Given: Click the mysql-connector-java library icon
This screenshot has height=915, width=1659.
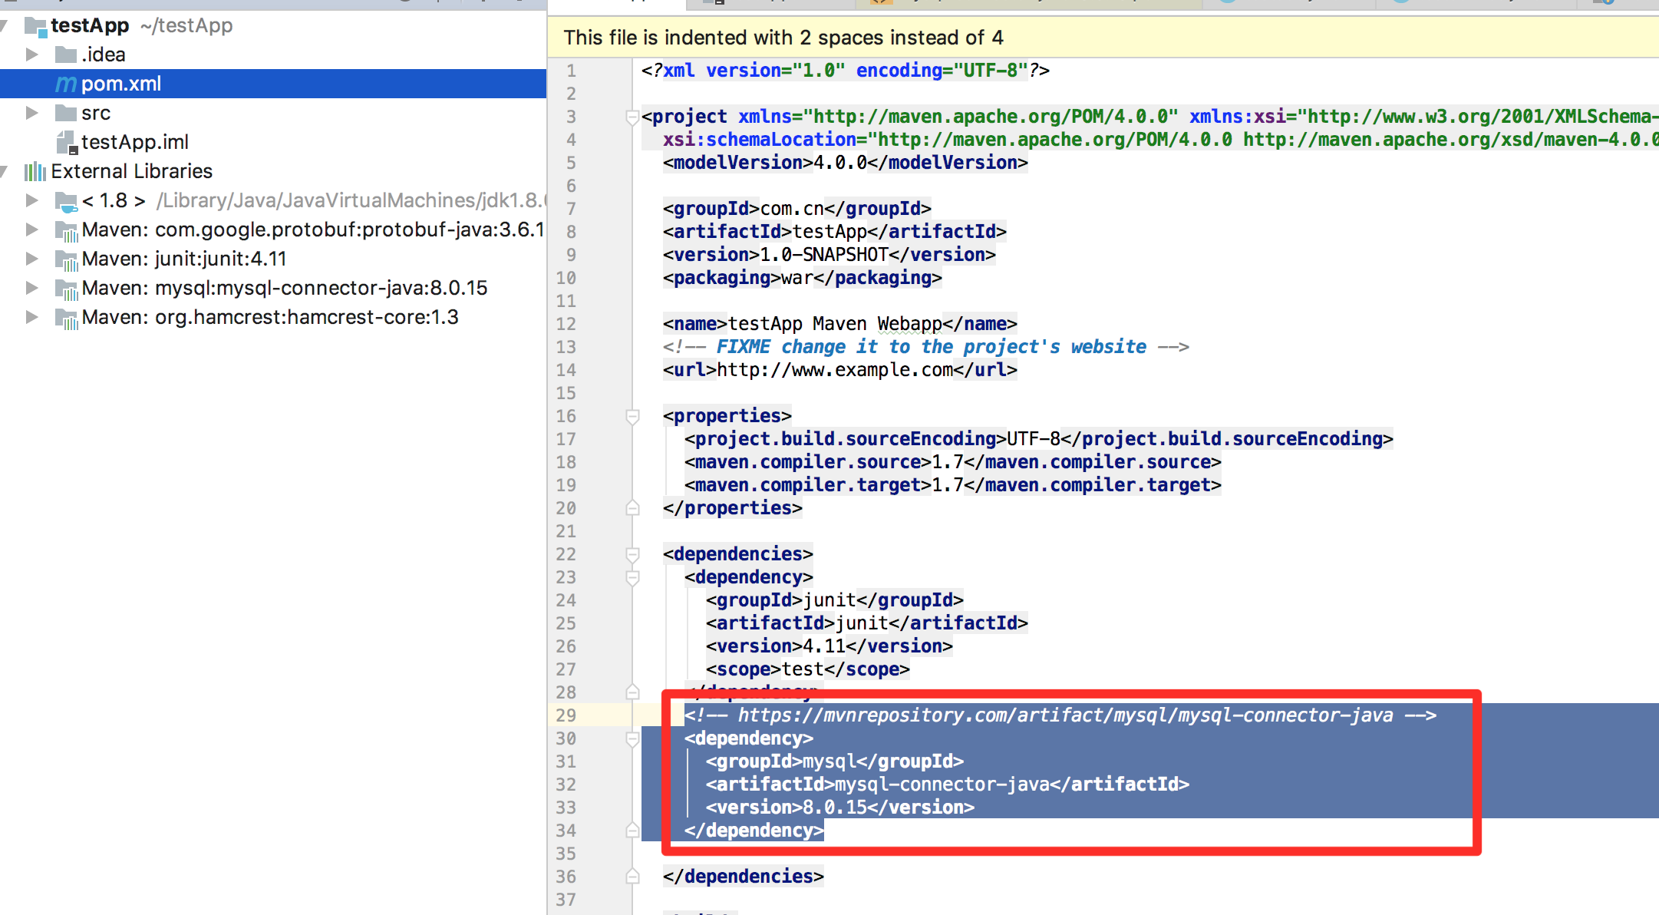Looking at the screenshot, I should (x=67, y=289).
